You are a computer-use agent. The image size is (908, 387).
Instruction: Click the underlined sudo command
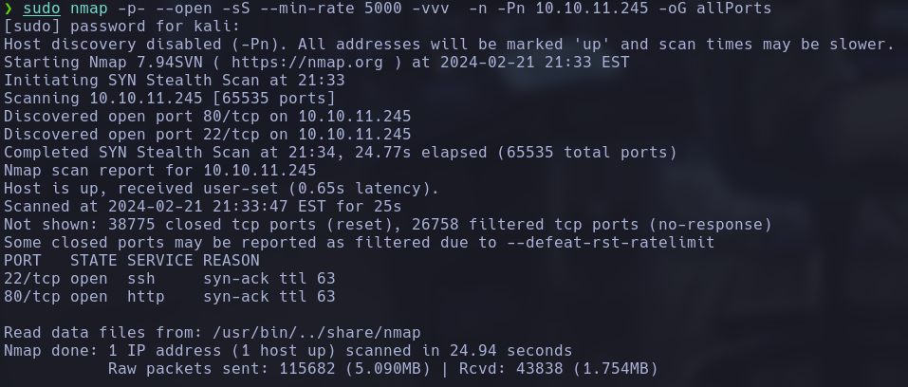point(42,9)
